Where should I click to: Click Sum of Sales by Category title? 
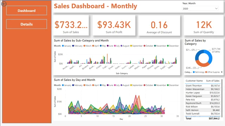[x=195, y=42]
